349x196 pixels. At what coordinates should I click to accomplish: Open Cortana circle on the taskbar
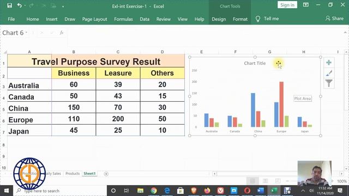(113, 191)
